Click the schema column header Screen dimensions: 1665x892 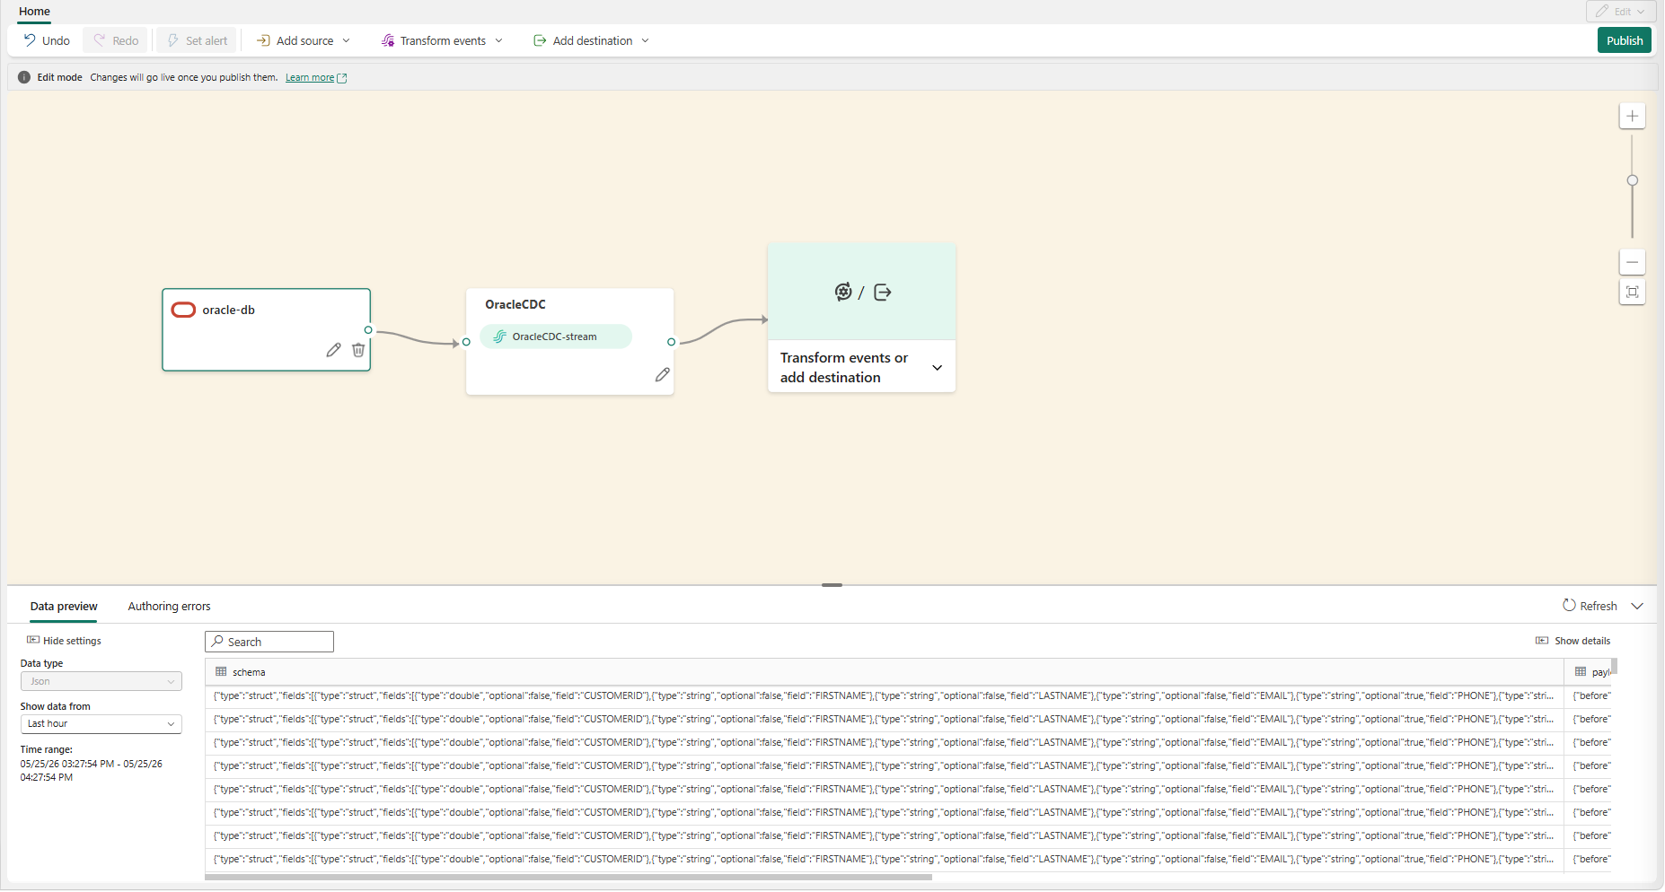884,672
